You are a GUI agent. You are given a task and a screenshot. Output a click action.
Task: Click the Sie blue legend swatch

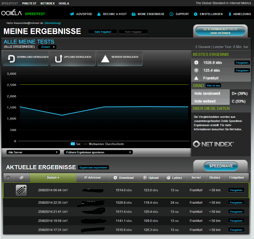coord(73,144)
